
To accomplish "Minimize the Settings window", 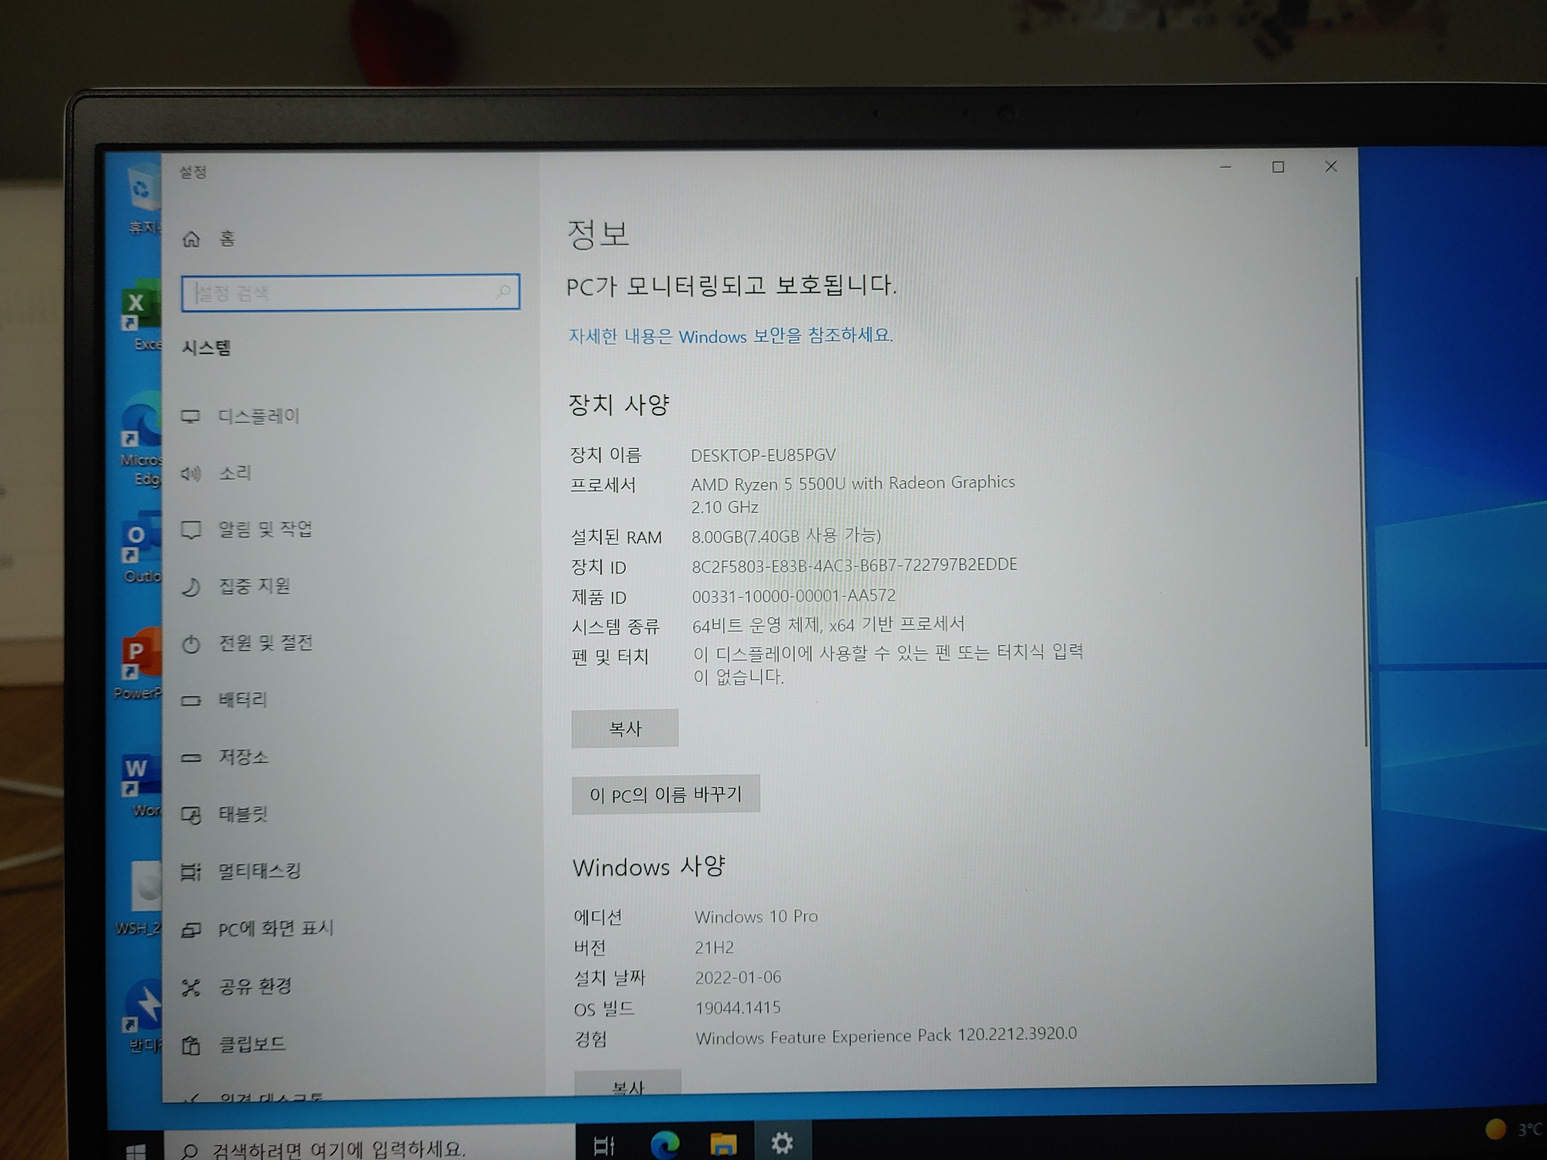I will pyautogui.click(x=1225, y=167).
